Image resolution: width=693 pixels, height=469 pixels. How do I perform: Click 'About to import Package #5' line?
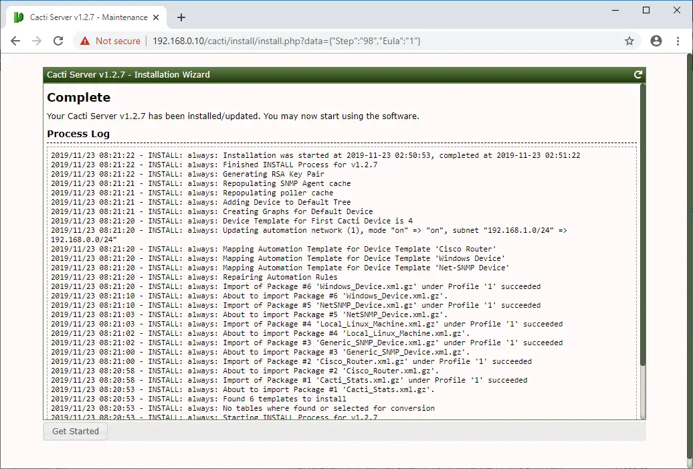[250, 314]
